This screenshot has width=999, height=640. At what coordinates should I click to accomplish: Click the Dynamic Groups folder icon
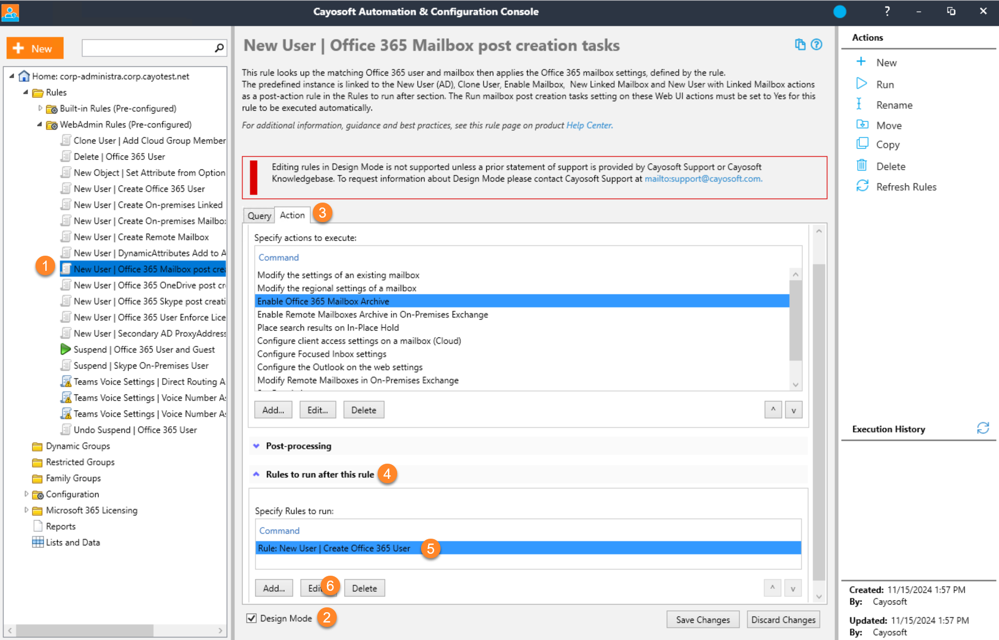click(37, 446)
